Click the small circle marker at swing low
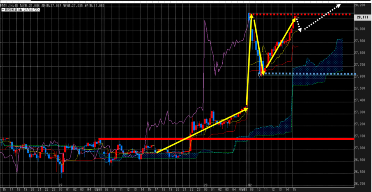The image size is (372, 192). [260, 75]
